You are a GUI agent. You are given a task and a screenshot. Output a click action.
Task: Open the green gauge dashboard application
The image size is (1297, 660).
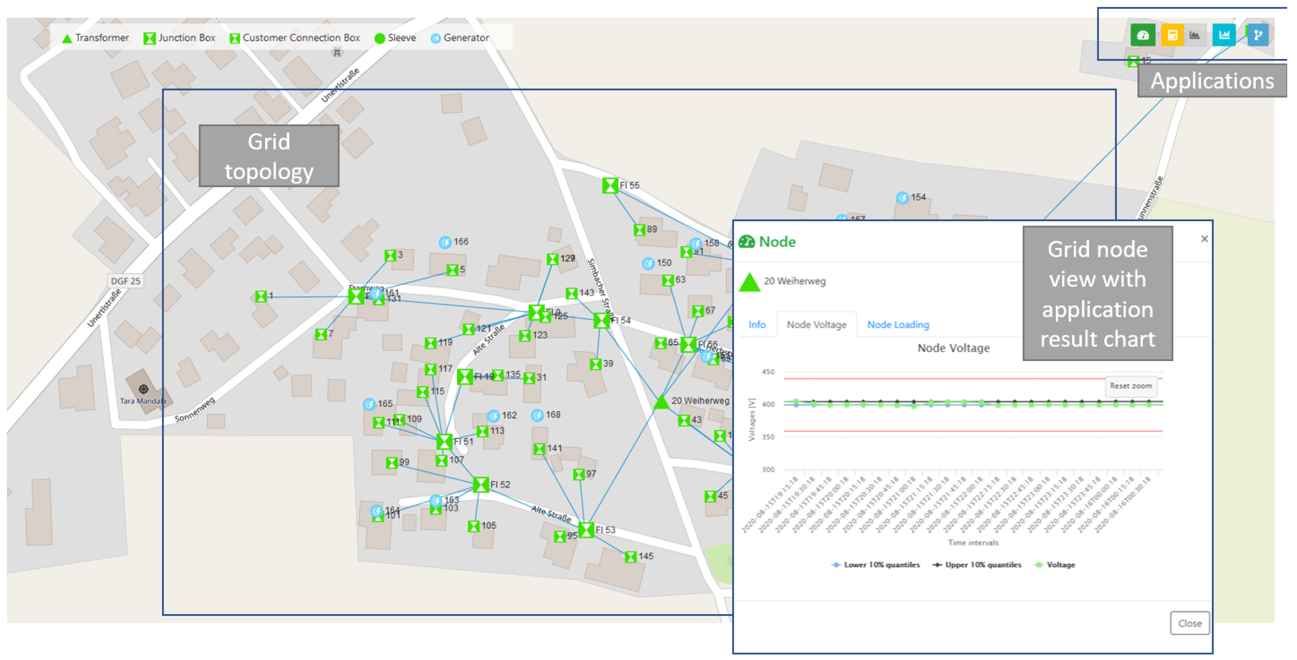tap(1142, 35)
